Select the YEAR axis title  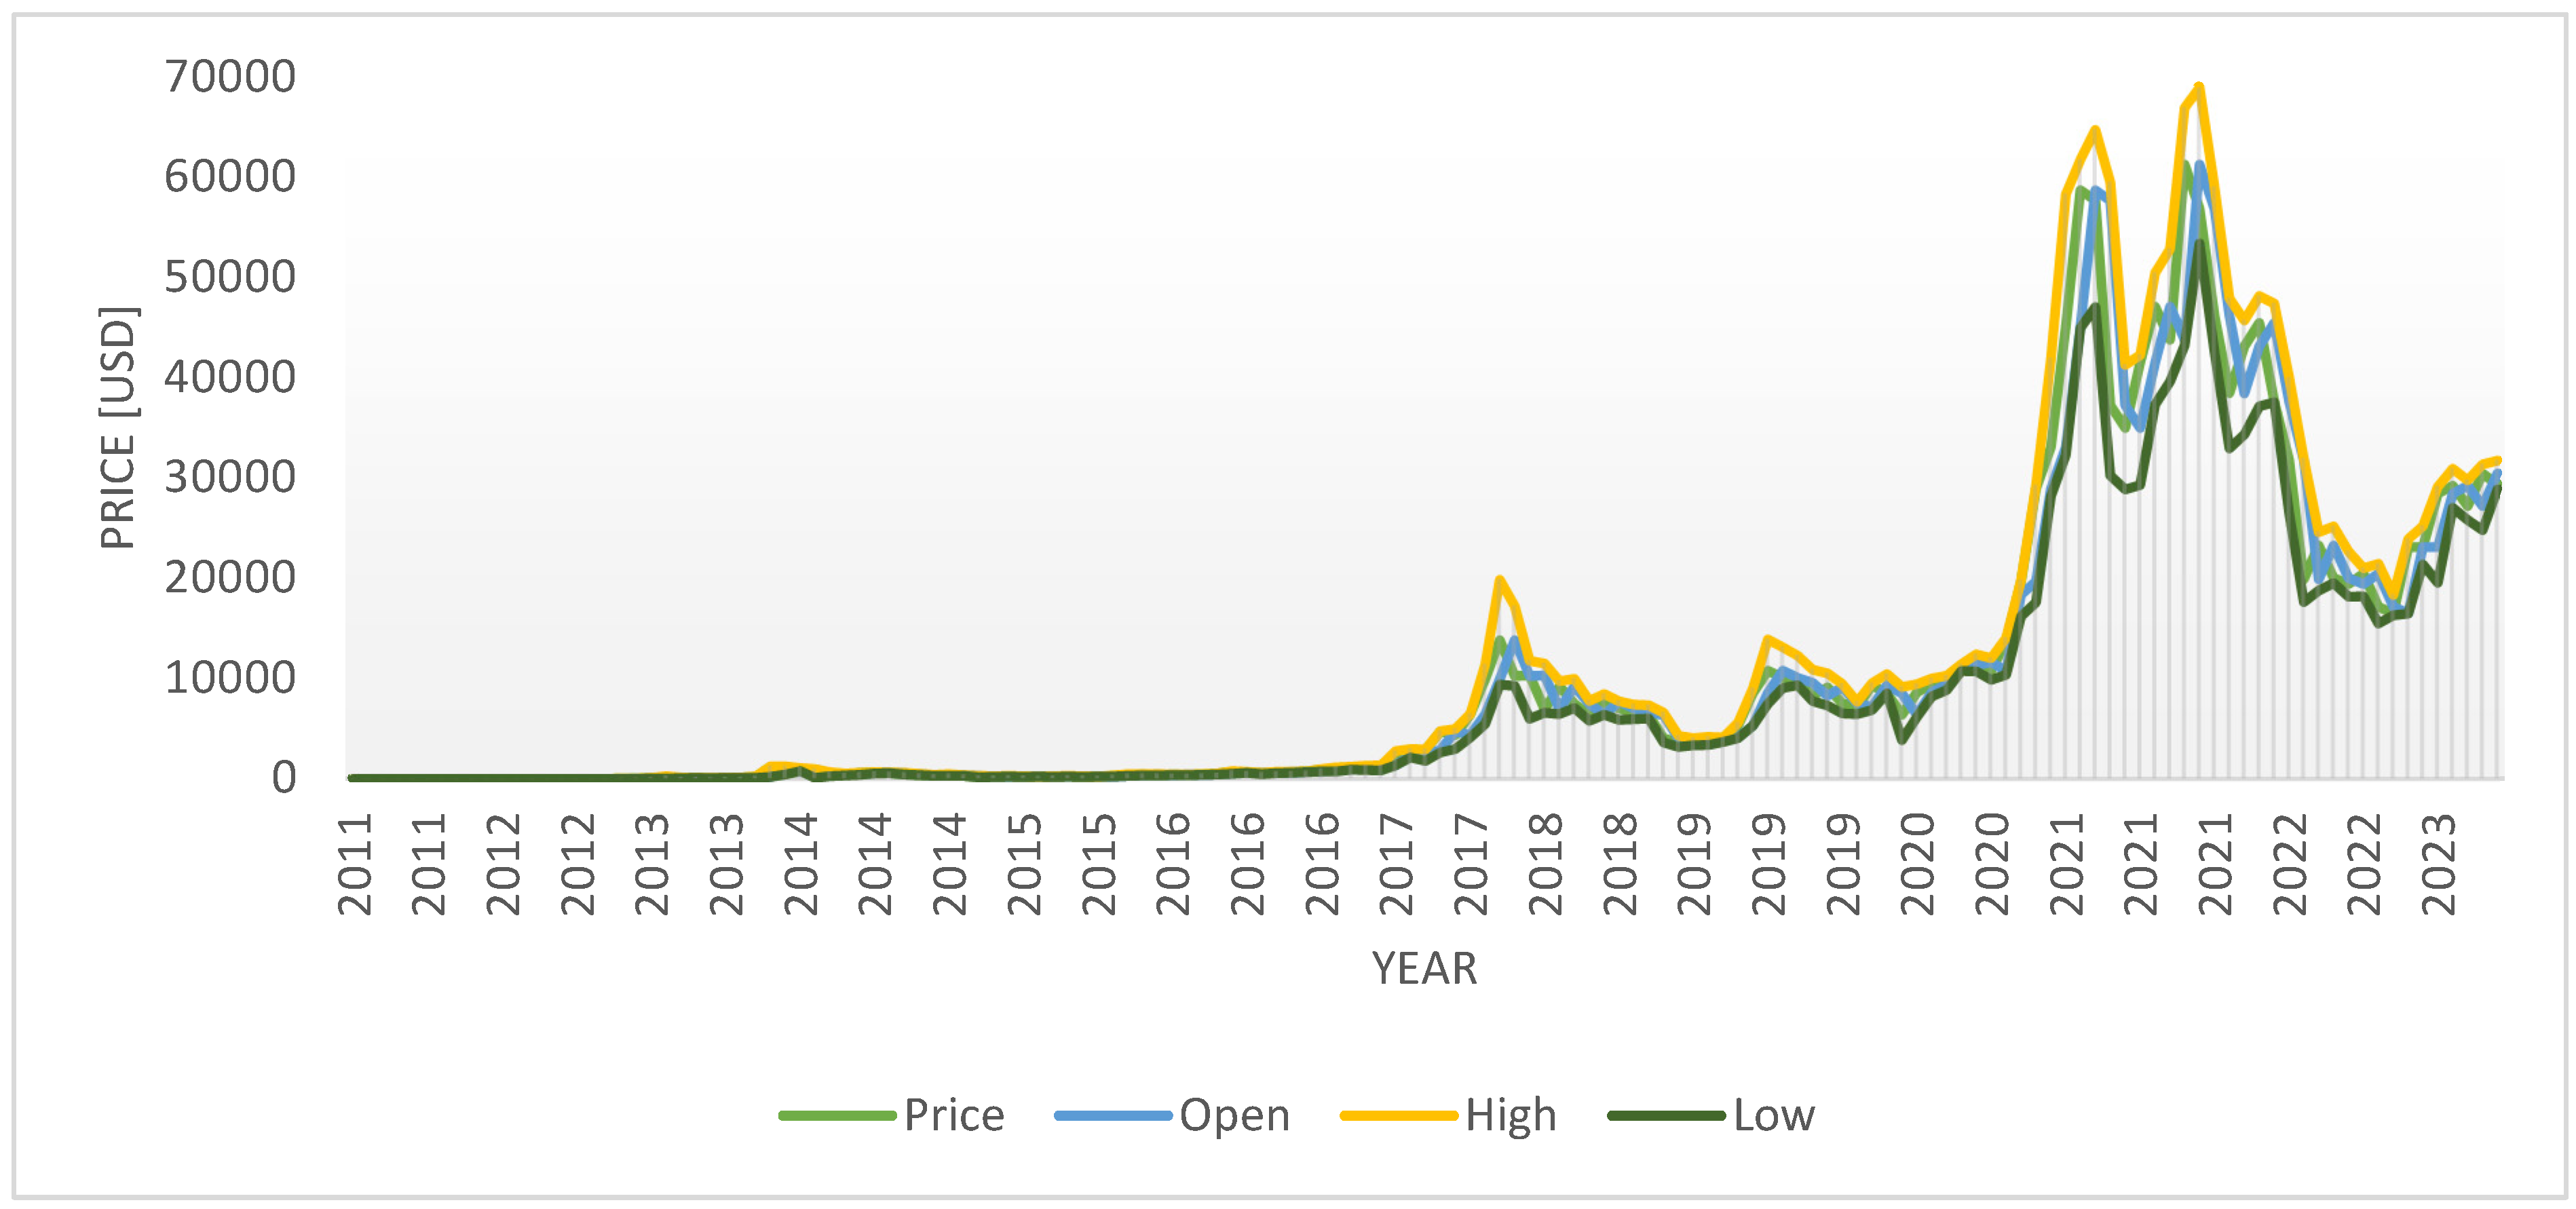click(x=1424, y=968)
